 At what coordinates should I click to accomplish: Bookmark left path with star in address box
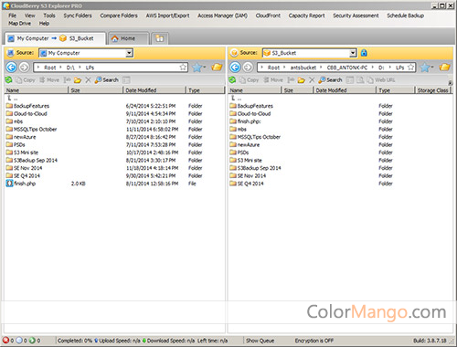(183, 67)
